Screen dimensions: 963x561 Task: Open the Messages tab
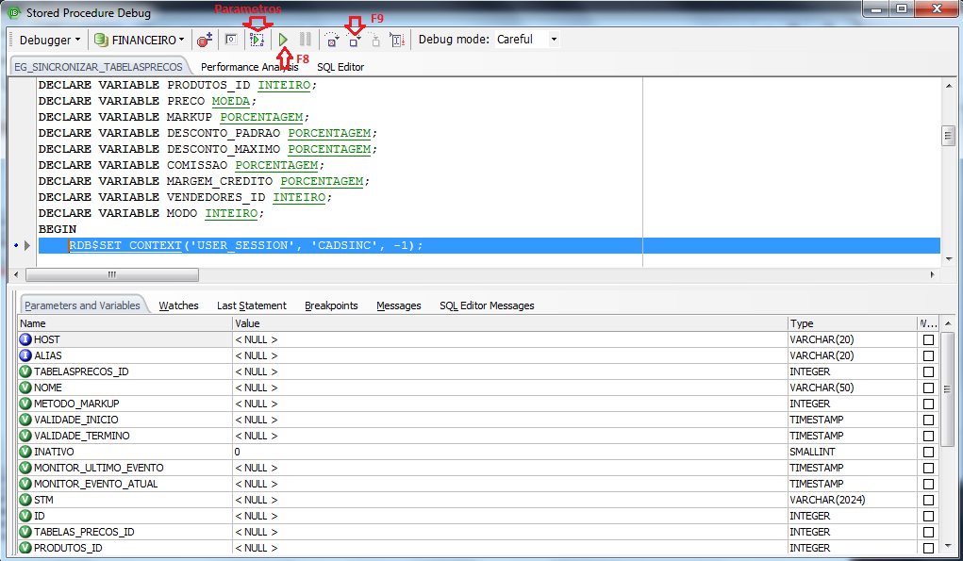(x=399, y=305)
